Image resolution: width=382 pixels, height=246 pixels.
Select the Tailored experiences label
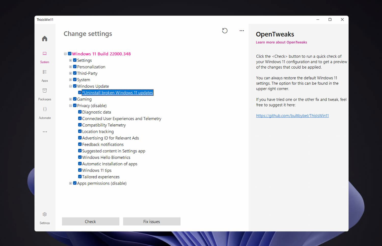101,177
